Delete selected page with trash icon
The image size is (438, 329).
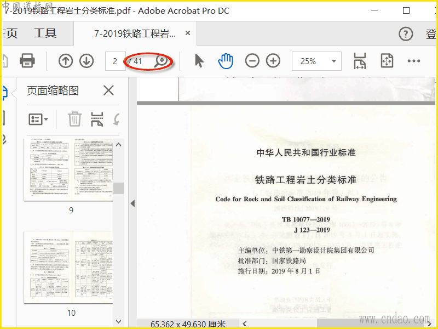click(74, 119)
